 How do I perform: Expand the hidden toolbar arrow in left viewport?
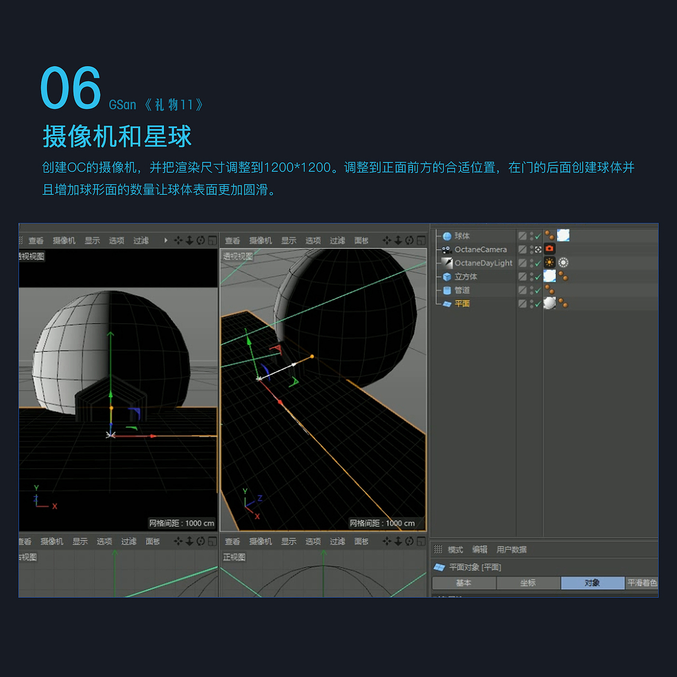click(x=165, y=240)
